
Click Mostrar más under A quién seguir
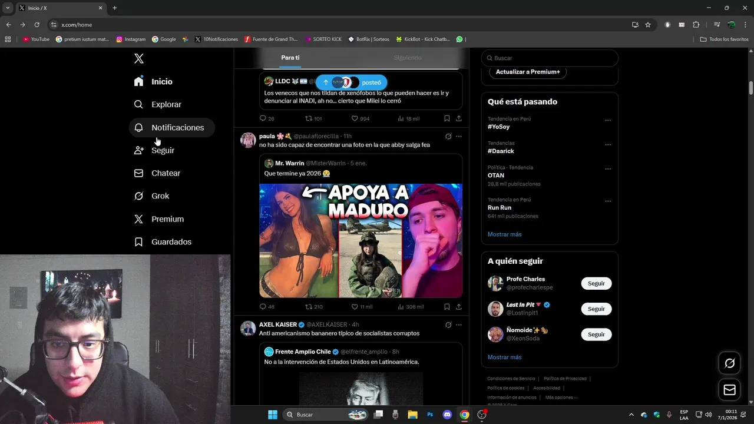(x=504, y=357)
